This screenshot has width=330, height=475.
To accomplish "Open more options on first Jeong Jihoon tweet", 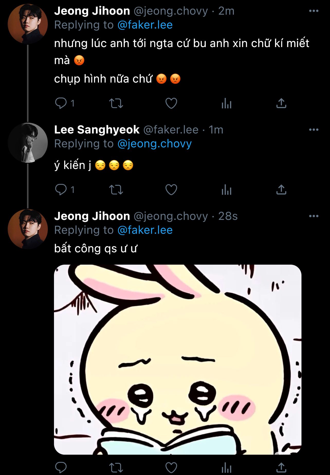I will pyautogui.click(x=314, y=11).
